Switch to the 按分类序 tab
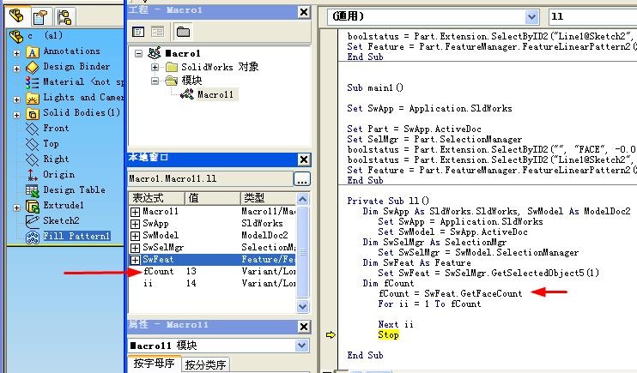Viewport: 637px width, 373px height. click(x=205, y=364)
